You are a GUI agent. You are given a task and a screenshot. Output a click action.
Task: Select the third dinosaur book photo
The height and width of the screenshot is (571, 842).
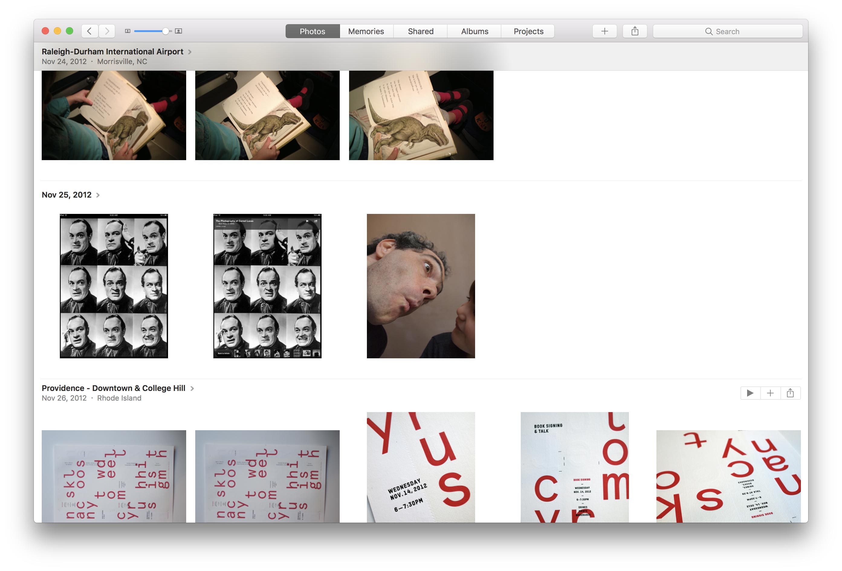421,115
